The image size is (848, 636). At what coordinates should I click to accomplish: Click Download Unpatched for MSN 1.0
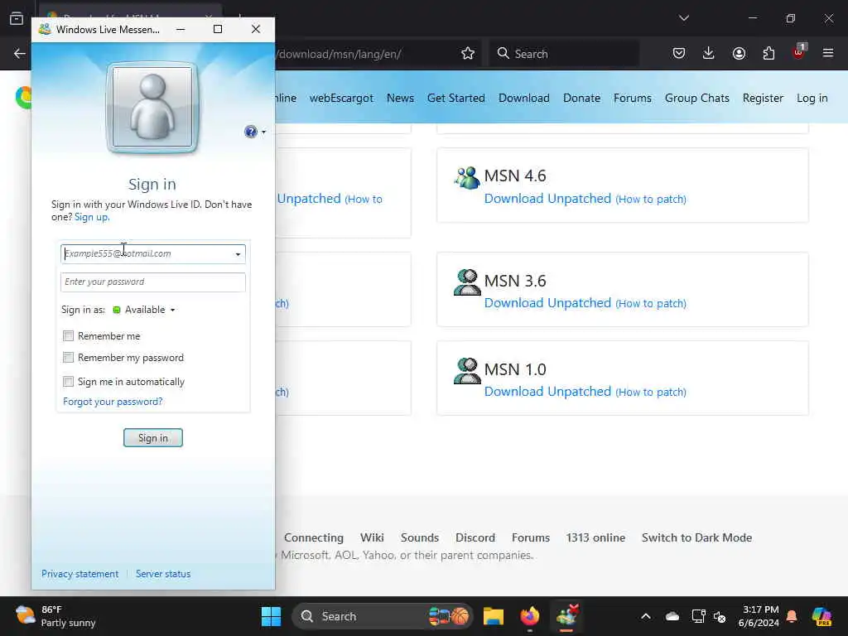[547, 392]
